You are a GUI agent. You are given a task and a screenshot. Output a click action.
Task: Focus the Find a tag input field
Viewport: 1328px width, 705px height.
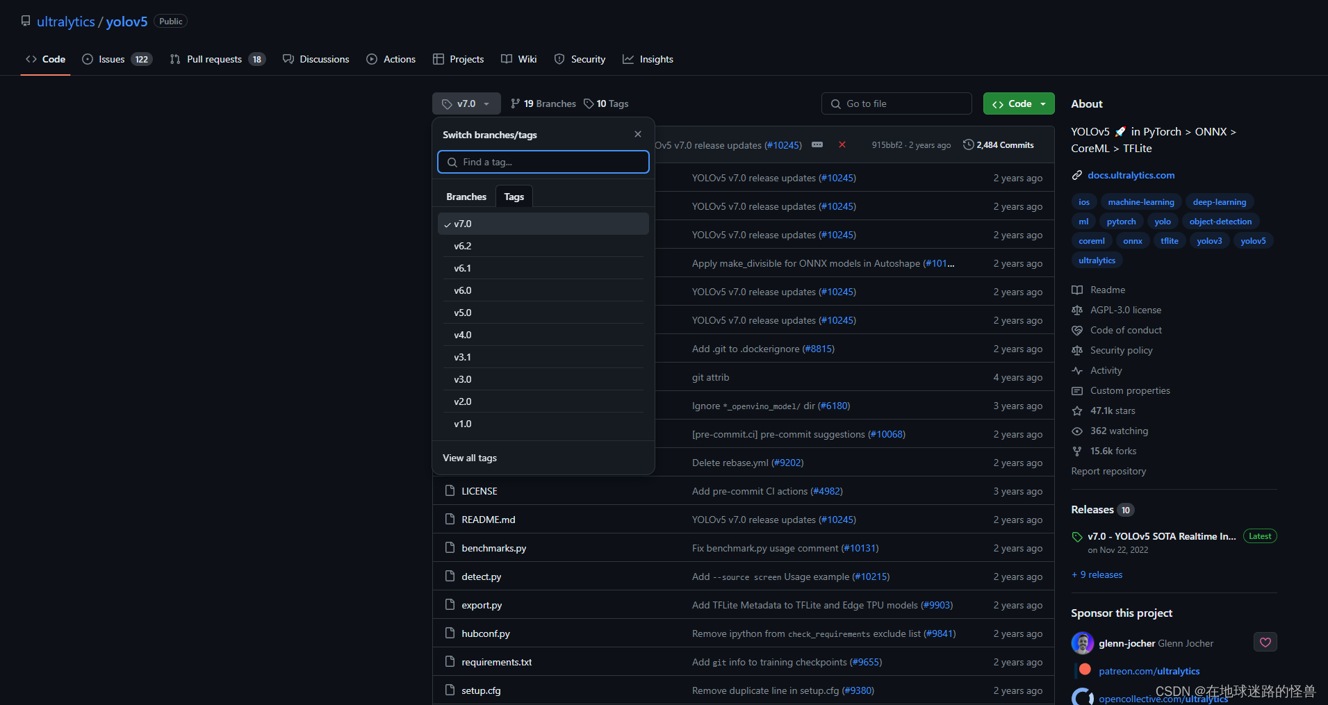coord(543,162)
